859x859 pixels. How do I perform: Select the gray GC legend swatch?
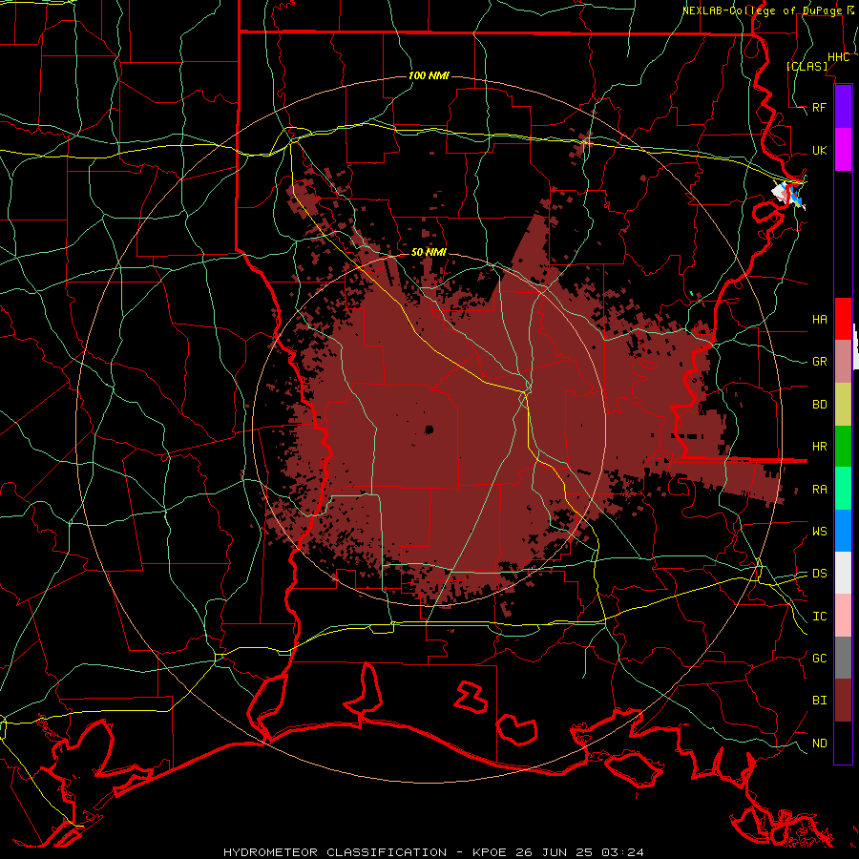[843, 658]
